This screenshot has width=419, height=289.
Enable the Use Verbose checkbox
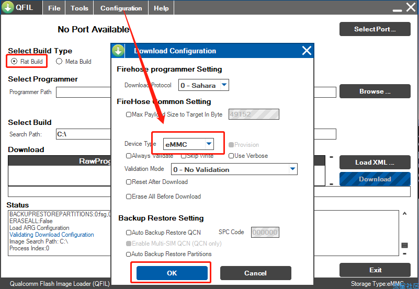tap(231, 156)
